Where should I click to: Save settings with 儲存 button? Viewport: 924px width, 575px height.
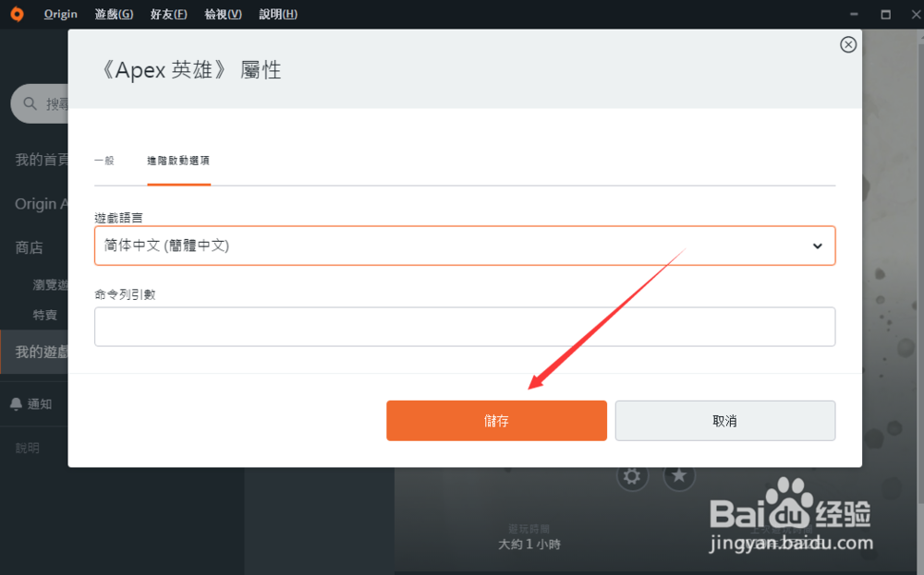[x=496, y=421]
